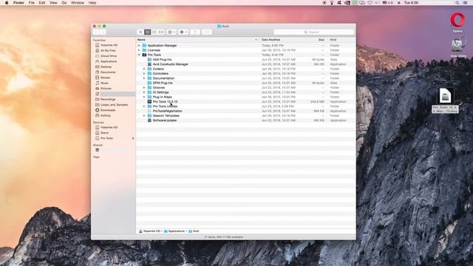Click the Edit Tags toolbar button
The height and width of the screenshot is (266, 473).
(207, 32)
